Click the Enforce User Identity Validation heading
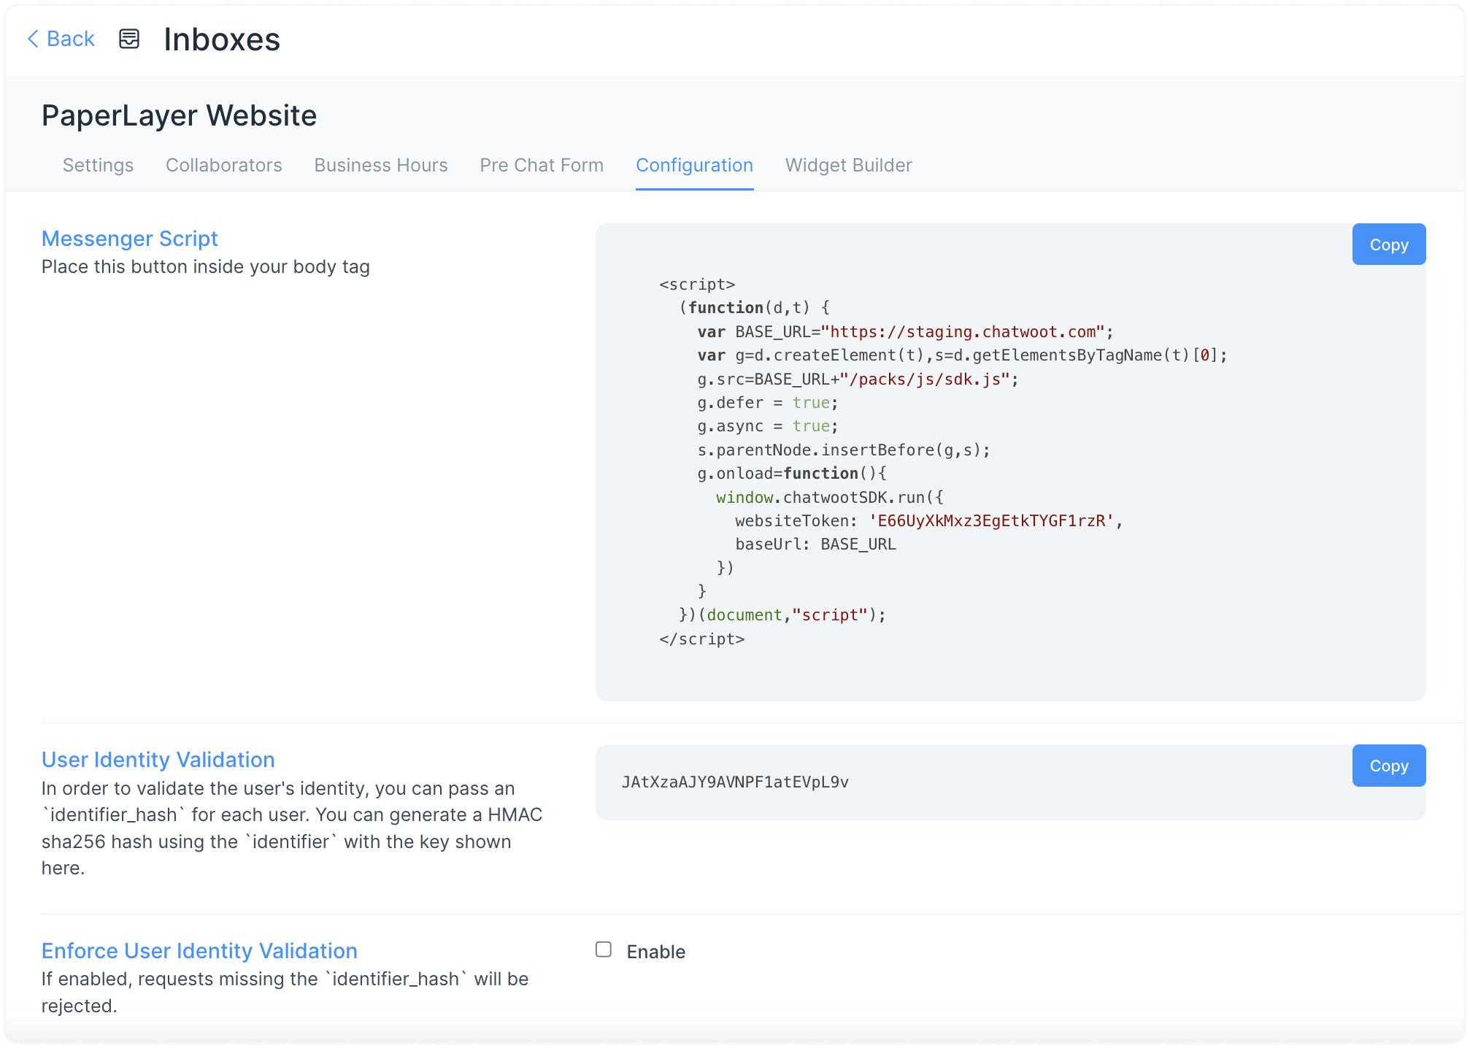The image size is (1470, 1048). (x=199, y=951)
